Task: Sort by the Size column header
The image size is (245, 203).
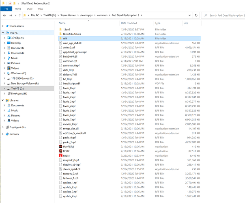Action: coord(186,23)
